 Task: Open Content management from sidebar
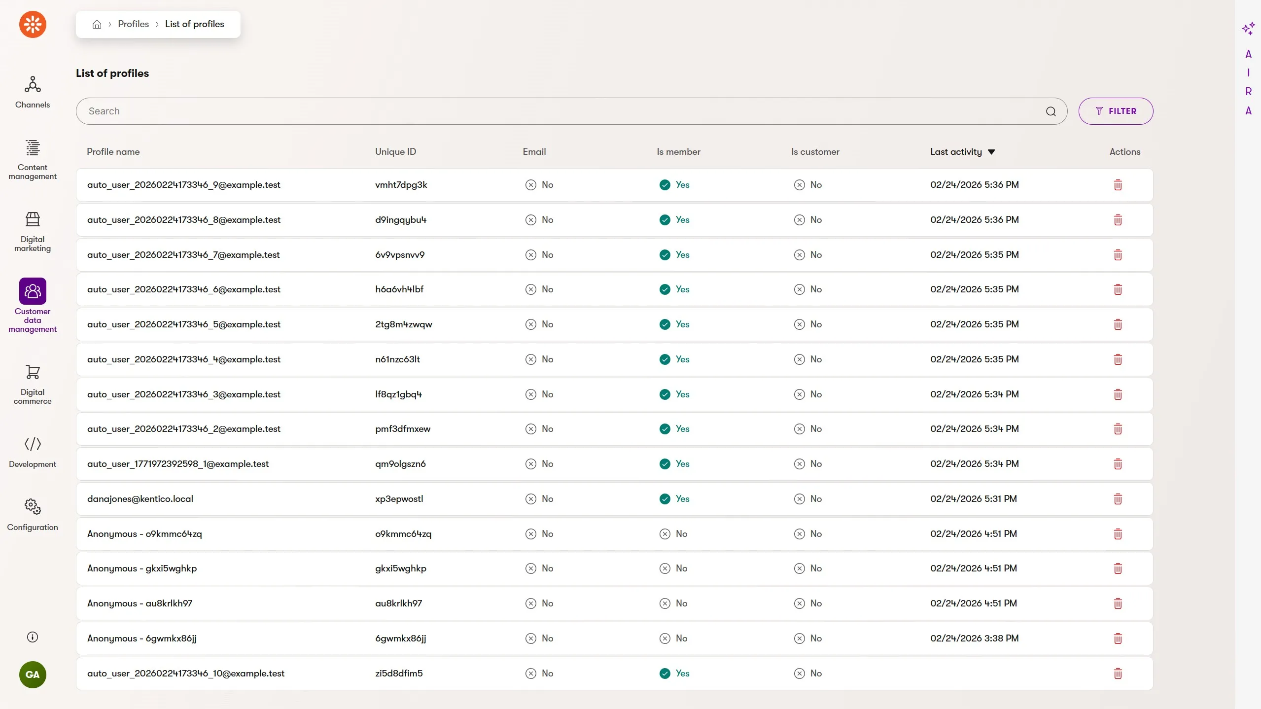[33, 159]
